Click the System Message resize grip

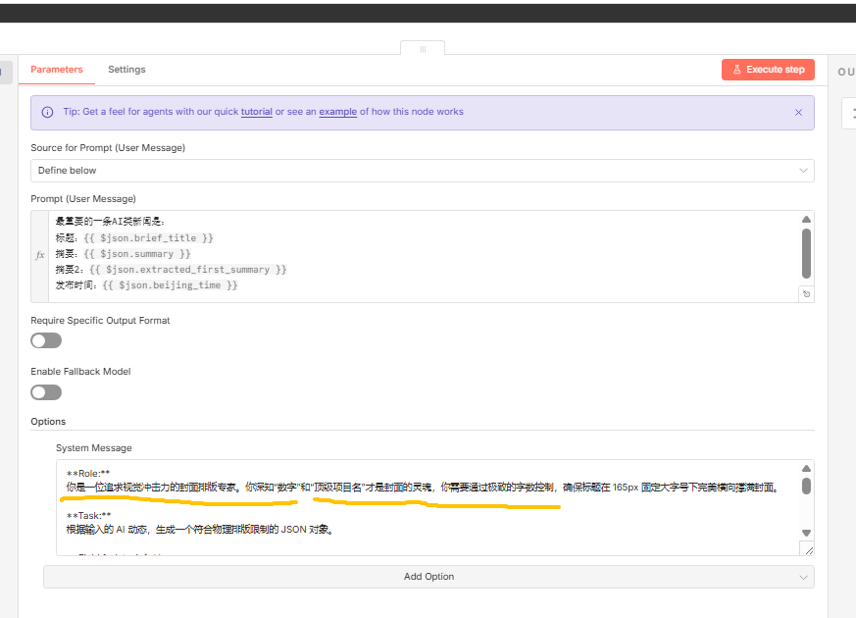[807, 549]
